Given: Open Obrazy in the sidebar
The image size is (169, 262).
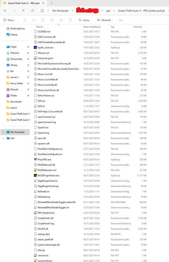Looking at the screenshot, I should [x=12, y=65].
